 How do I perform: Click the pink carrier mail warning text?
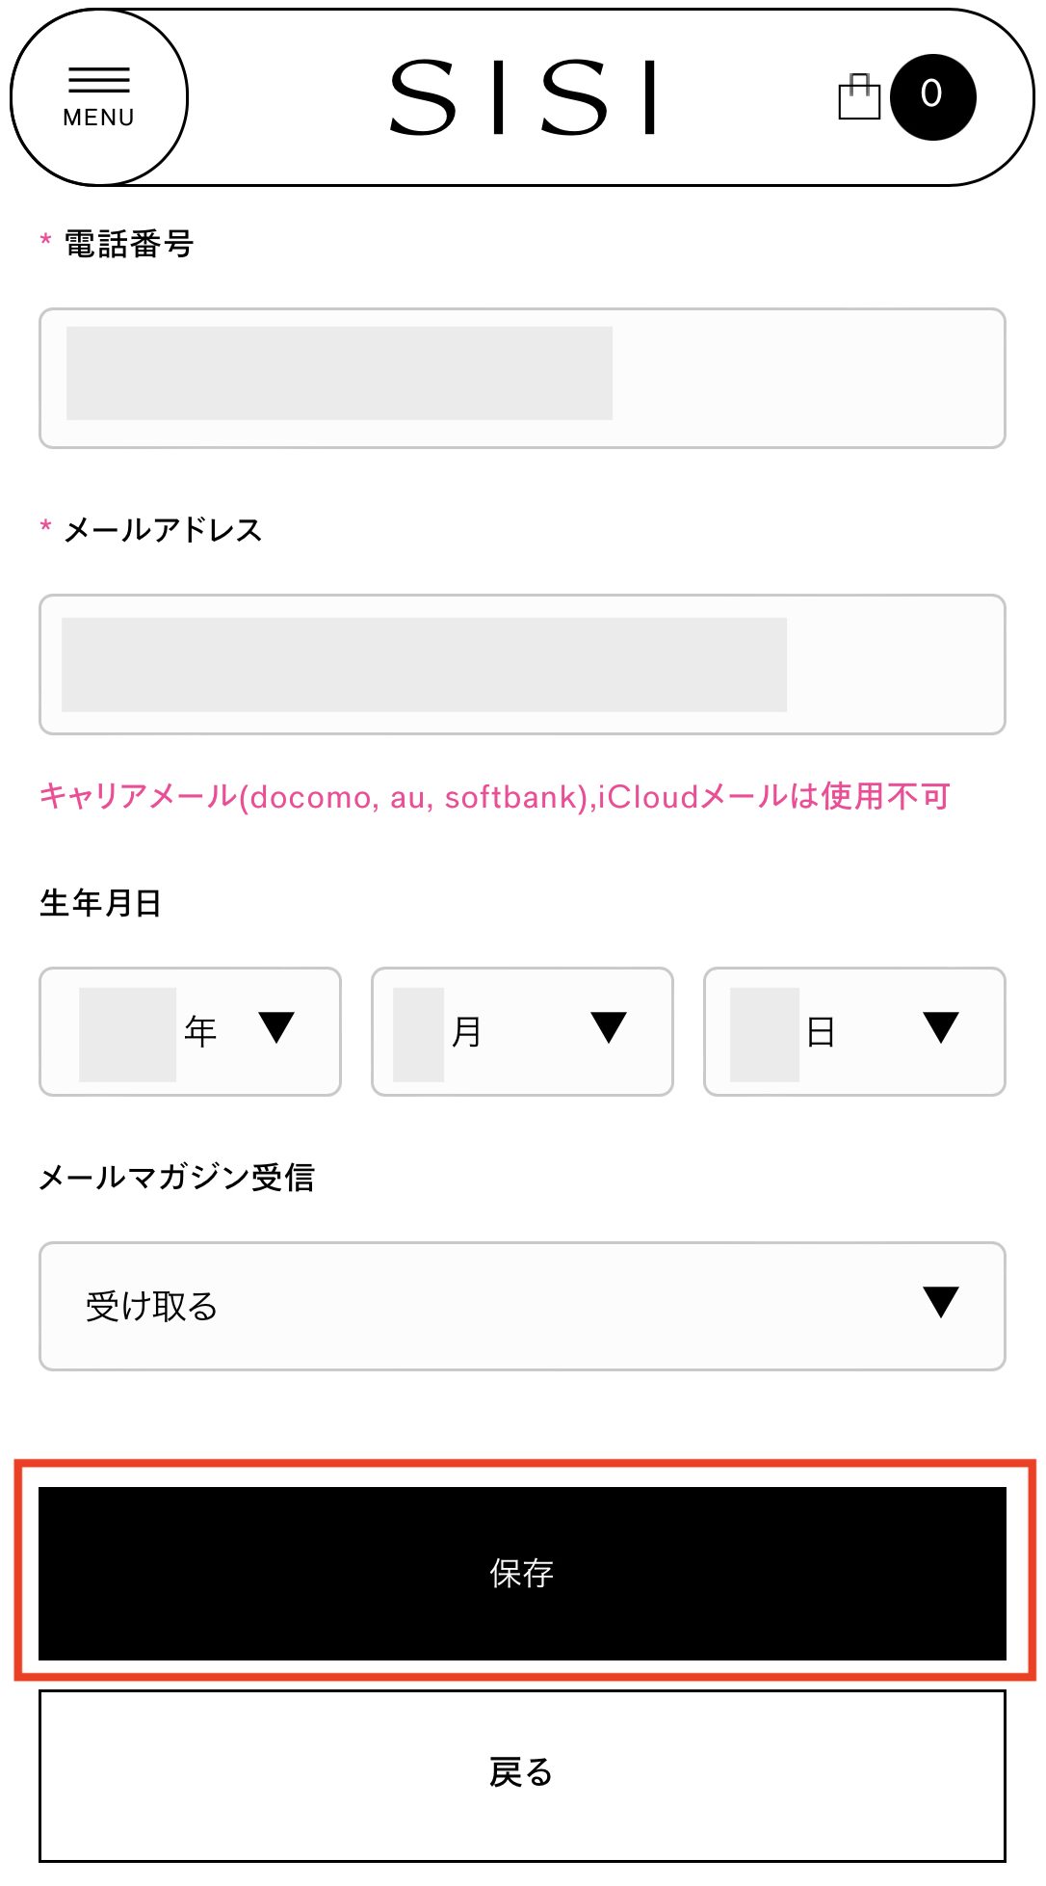click(x=494, y=797)
